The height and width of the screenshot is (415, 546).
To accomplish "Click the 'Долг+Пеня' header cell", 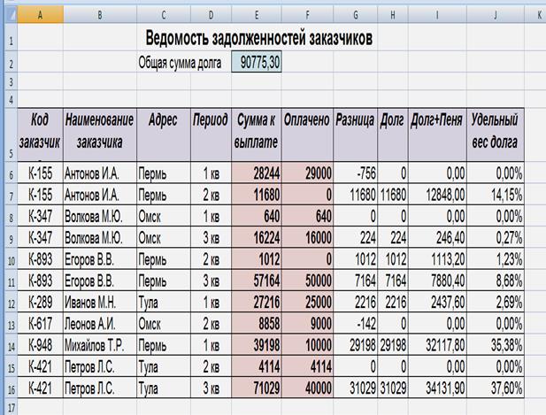I will click(437, 134).
